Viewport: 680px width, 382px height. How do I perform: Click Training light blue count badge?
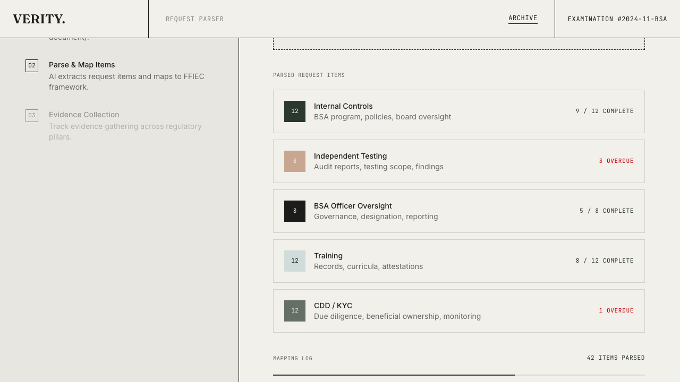295,261
